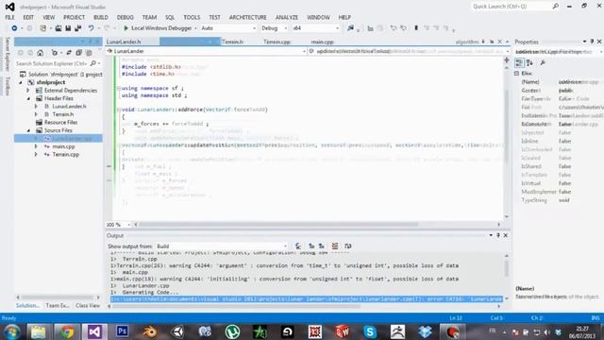Click the Undo arrow in toolbar
Viewport: 604px width, 340px height.
[91, 28]
